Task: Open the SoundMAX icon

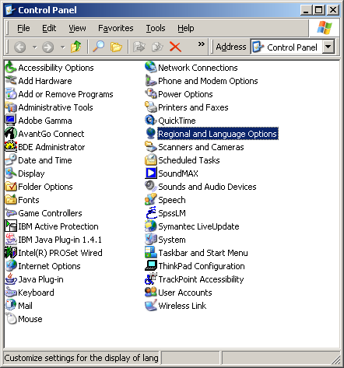Action: 151,173
